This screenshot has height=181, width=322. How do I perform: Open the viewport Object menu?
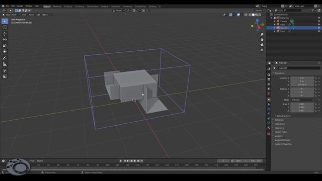45,15
